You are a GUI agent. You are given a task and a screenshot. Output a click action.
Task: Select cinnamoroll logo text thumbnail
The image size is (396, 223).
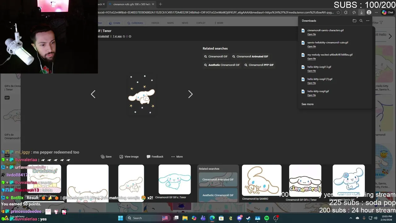(x=305, y=181)
